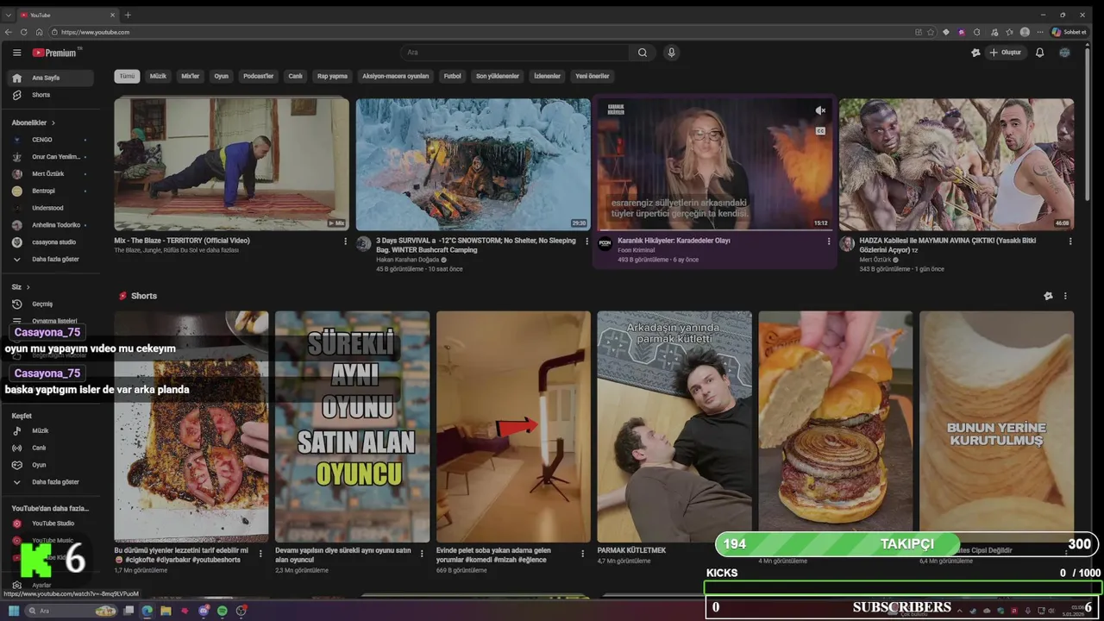
Task: Click the Windows taskbar search box
Action: coord(71,611)
